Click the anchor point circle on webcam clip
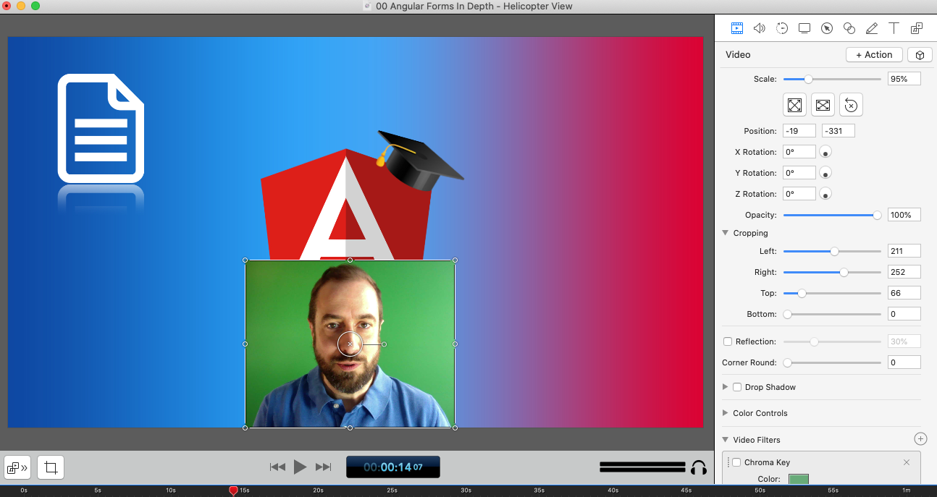Viewport: 937px width, 497px height. coord(350,344)
